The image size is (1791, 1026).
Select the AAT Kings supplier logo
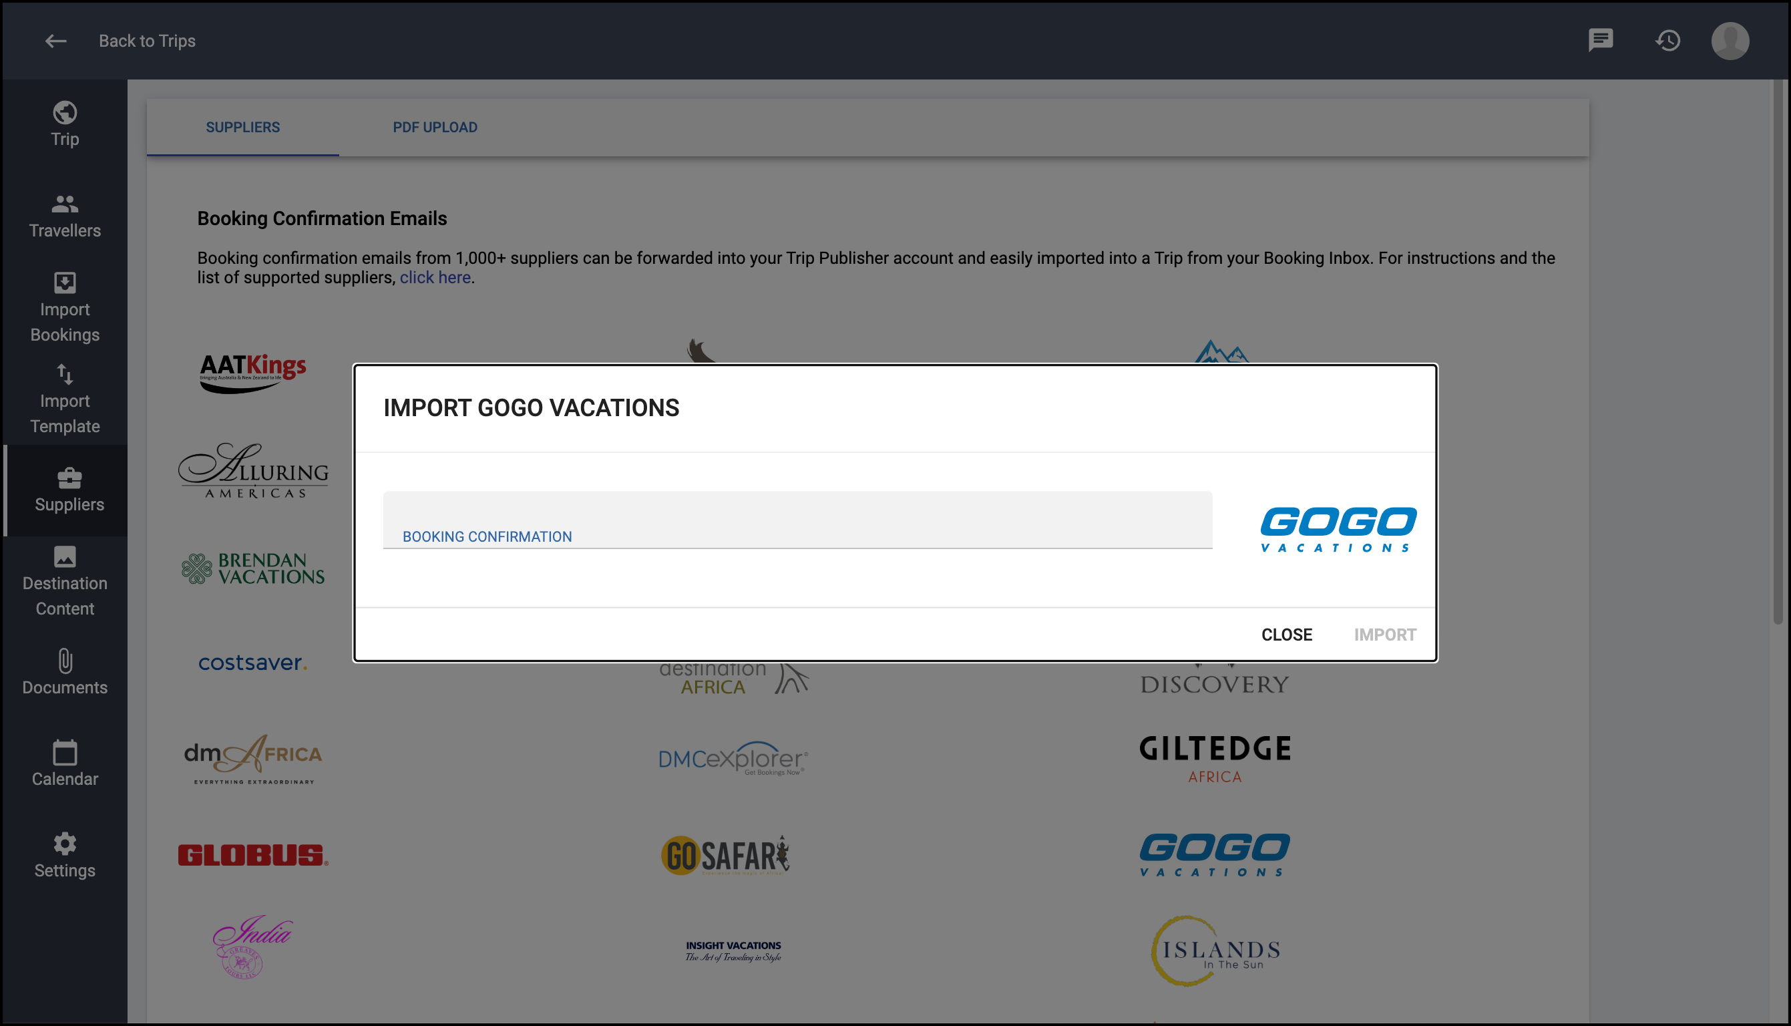253,373
